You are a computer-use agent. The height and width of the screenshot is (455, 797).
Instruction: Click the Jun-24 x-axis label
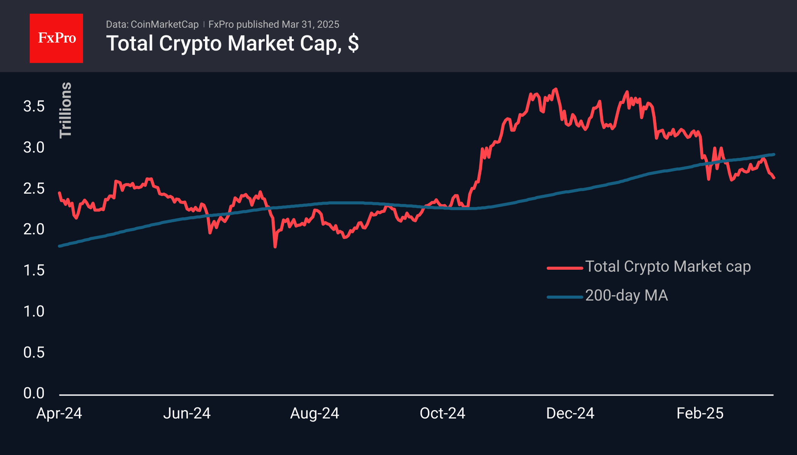pos(187,414)
